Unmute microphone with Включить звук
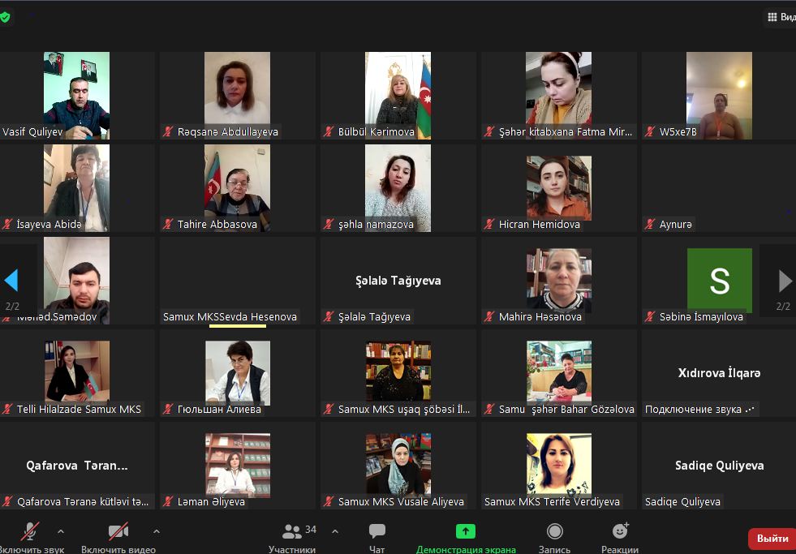796x554 pixels. 30,537
